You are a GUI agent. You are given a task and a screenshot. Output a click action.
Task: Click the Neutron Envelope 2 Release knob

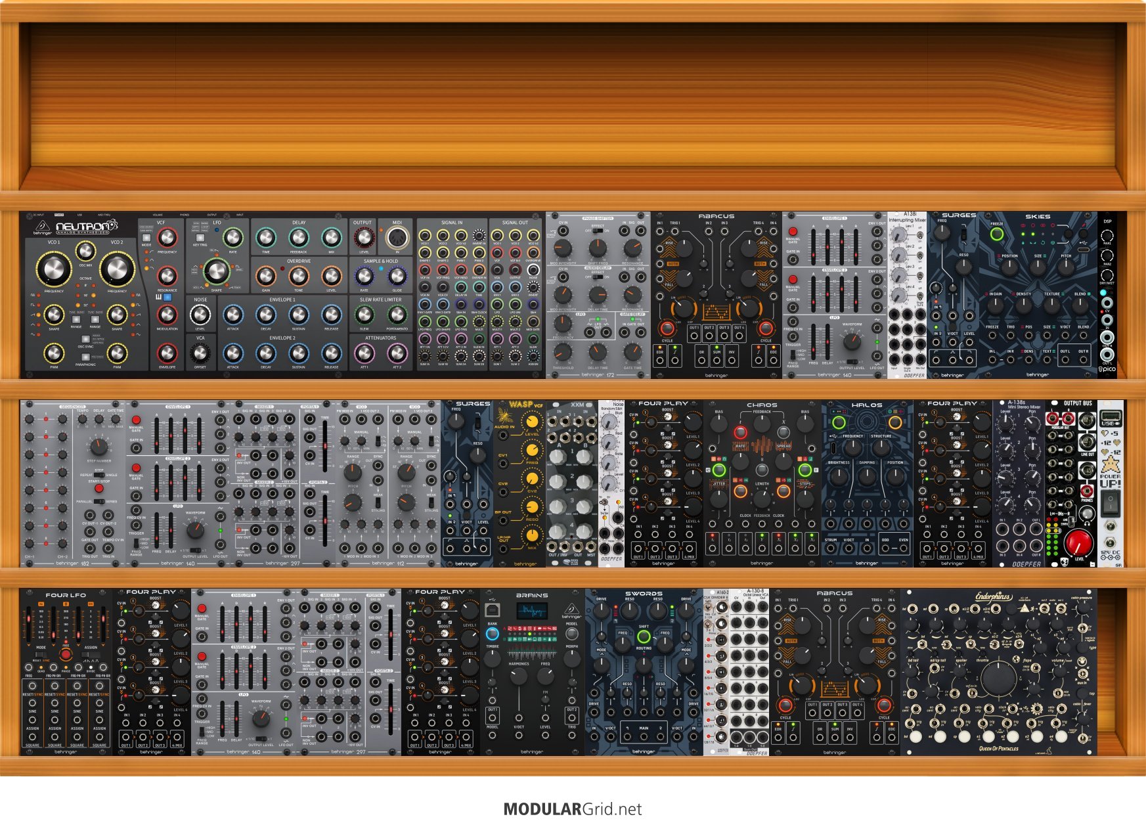pyautogui.click(x=331, y=353)
